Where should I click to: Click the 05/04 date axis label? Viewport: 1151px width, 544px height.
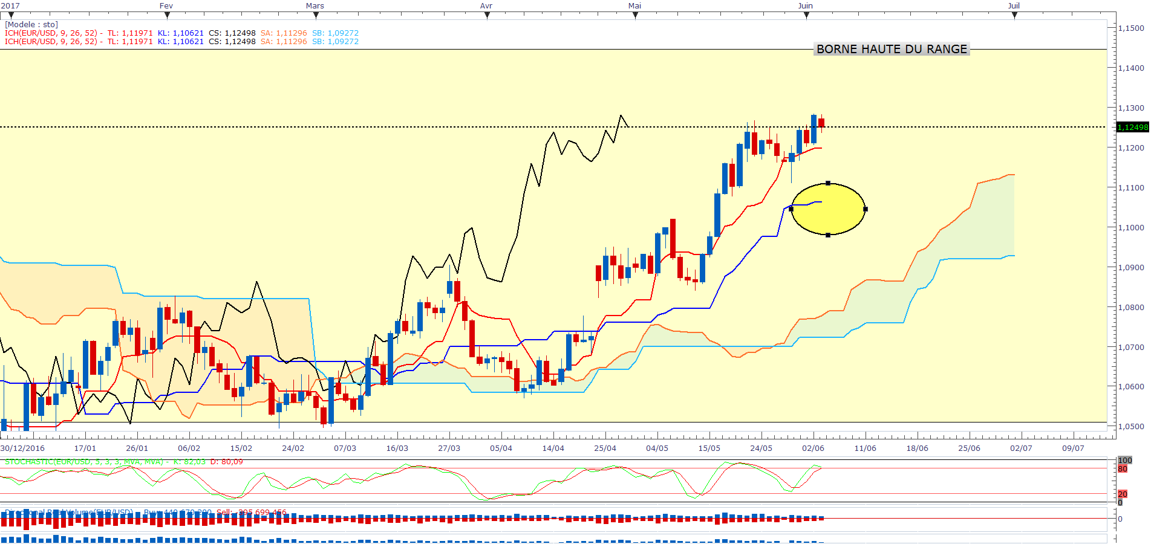(501, 448)
